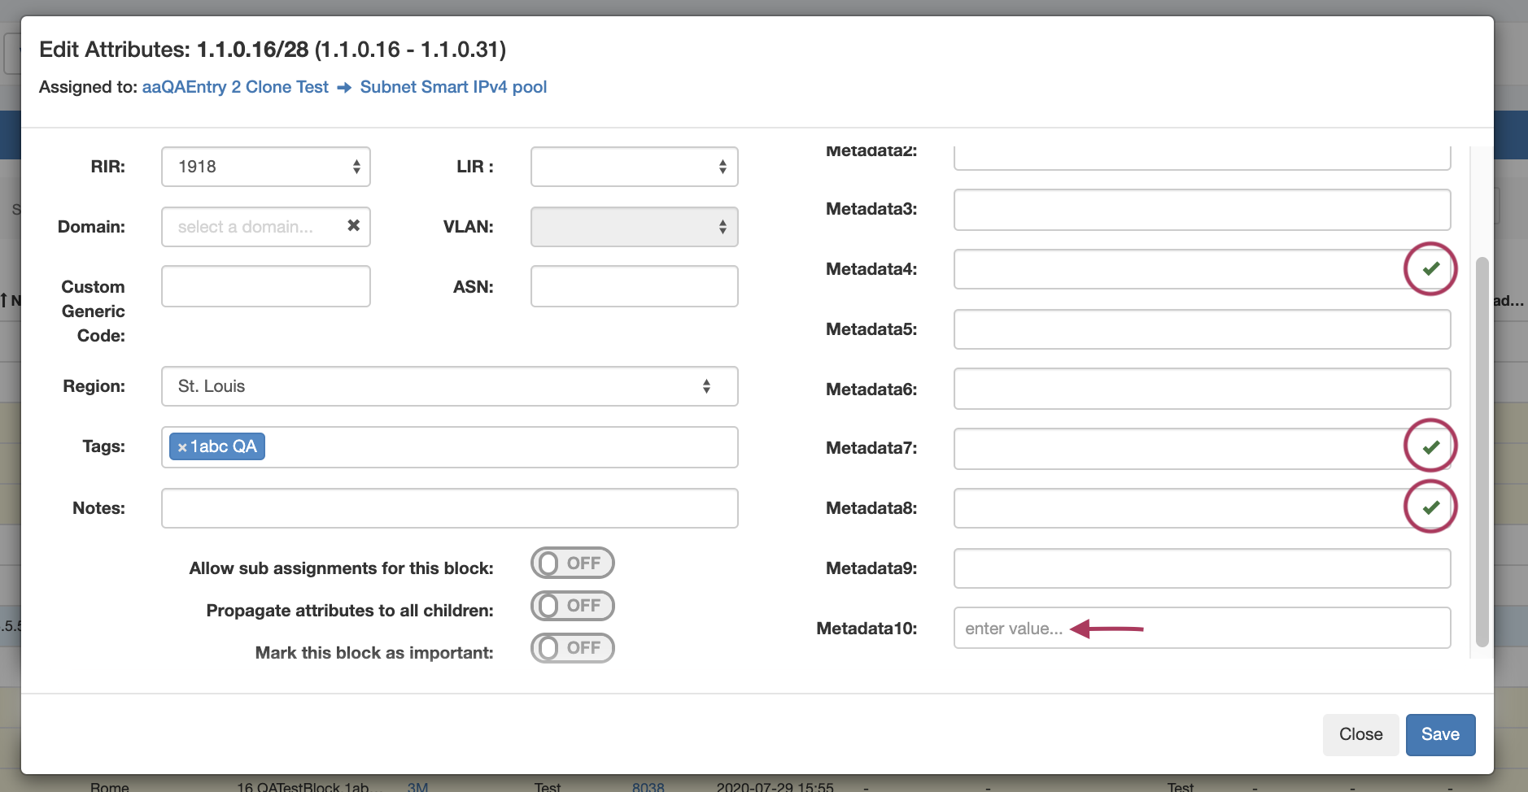
Task: Click the metadata panel vertical scrollbar
Action: 1482,451
